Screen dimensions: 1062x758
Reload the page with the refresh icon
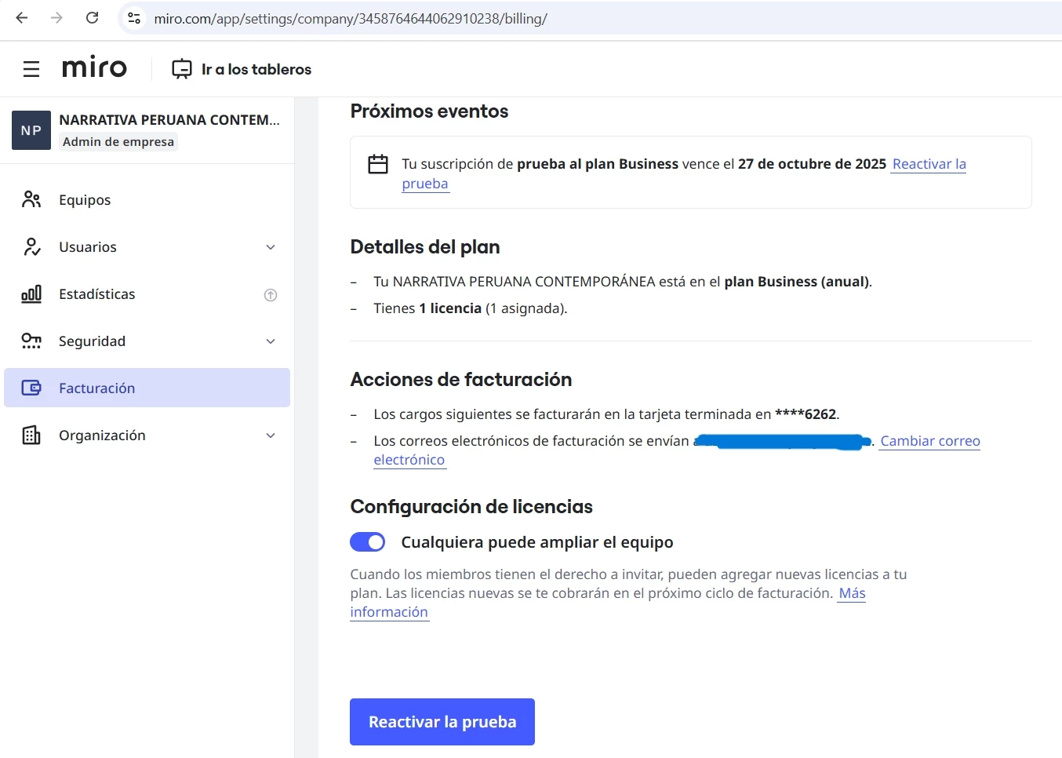[92, 17]
